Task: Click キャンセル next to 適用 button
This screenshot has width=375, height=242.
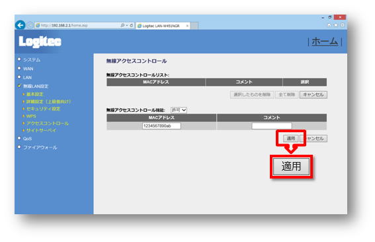Action: click(313, 138)
